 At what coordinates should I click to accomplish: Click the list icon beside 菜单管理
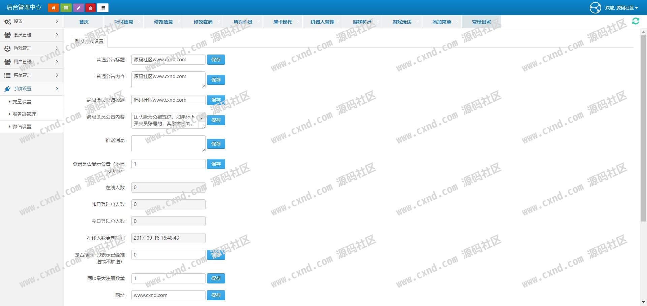pos(7,75)
